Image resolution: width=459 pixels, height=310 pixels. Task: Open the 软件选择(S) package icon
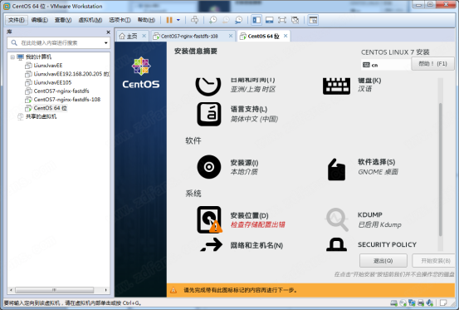(x=336, y=169)
